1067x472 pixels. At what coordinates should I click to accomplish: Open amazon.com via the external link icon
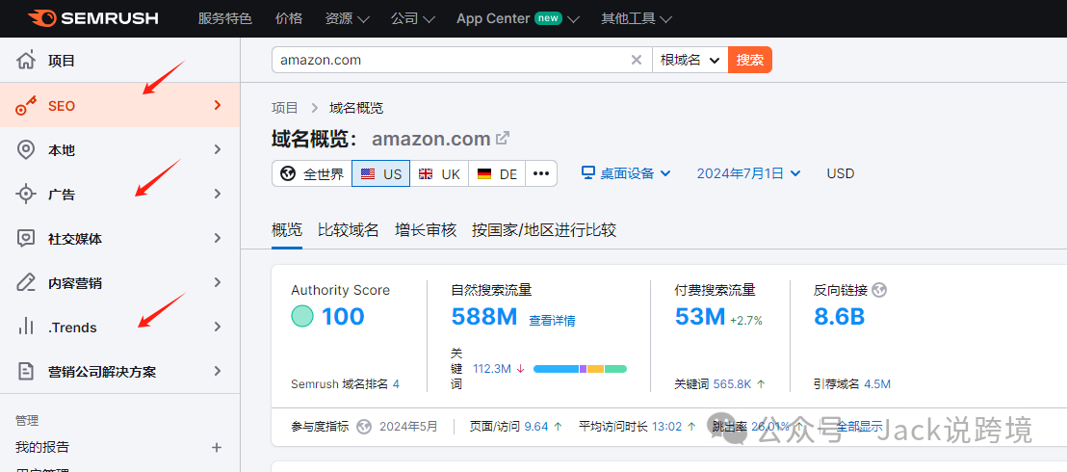502,139
